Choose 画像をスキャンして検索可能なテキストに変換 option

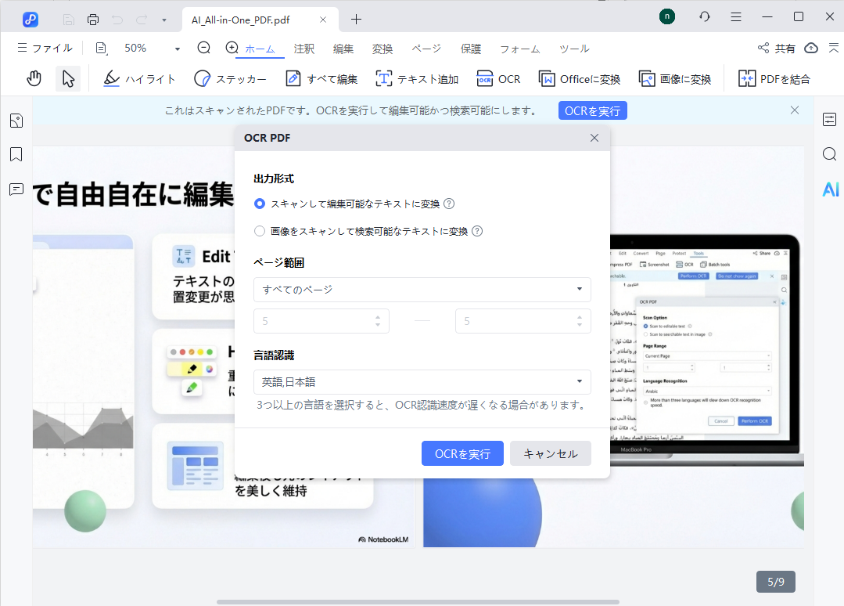pos(259,230)
